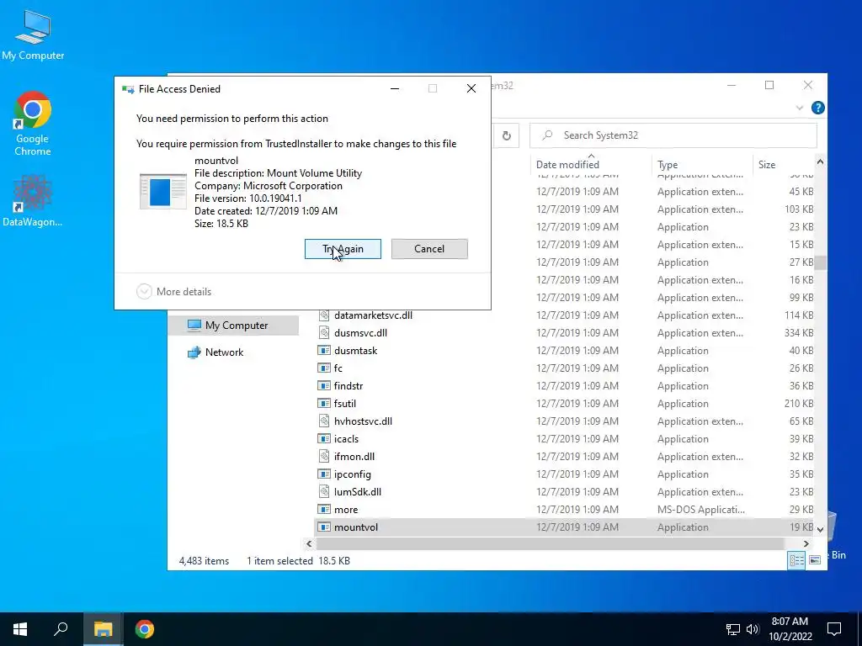The image size is (862, 646).
Task: Open the notification center
Action: tap(834, 629)
